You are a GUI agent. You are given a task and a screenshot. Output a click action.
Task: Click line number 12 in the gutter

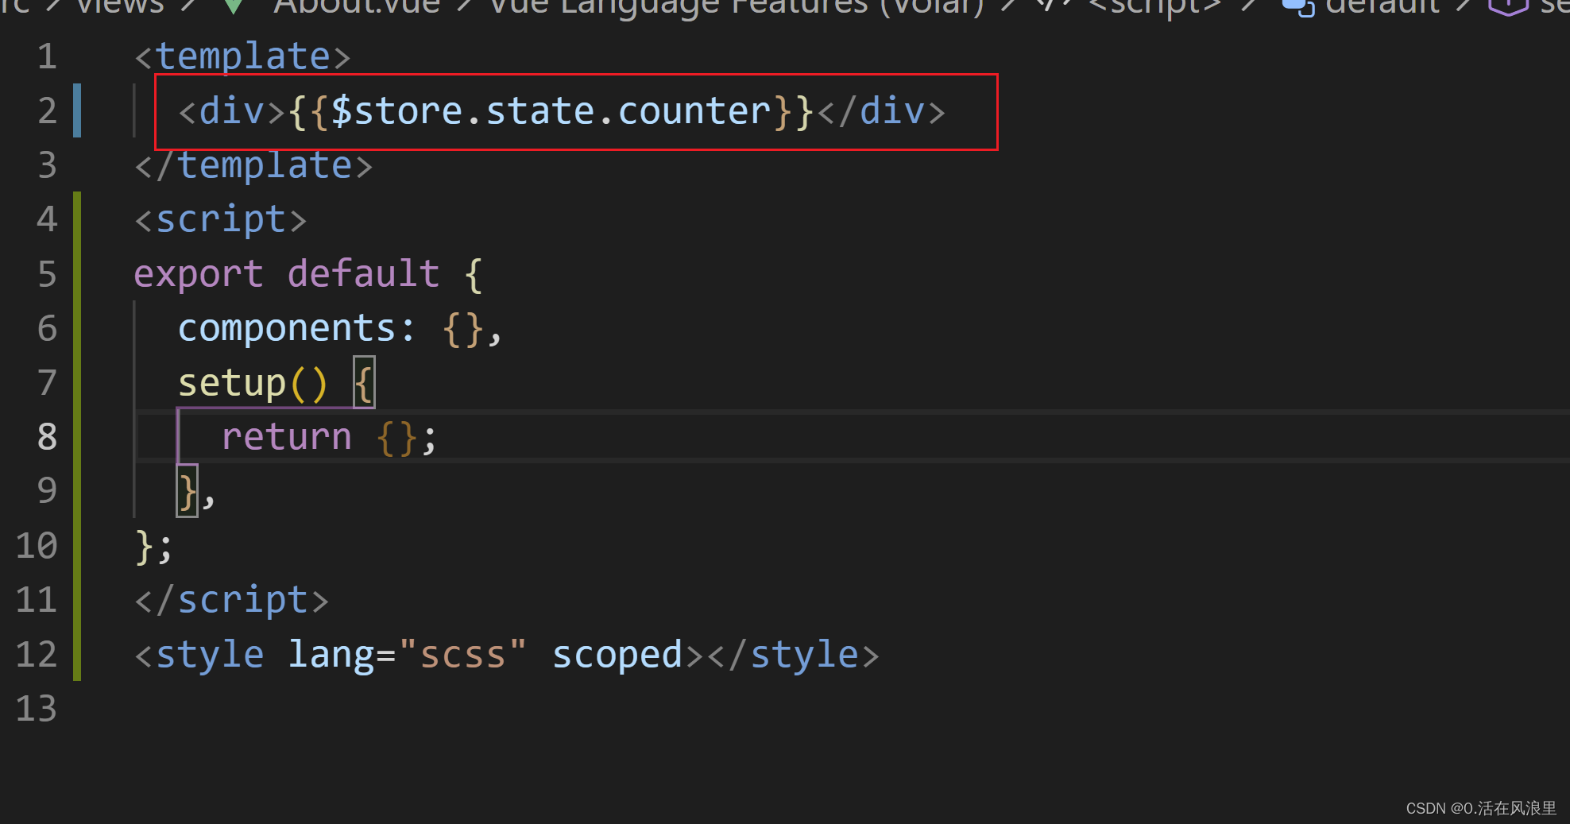(37, 655)
